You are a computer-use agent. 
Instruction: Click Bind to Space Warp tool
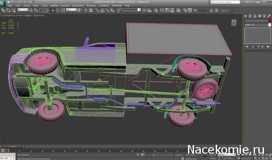(x=14, y=10)
